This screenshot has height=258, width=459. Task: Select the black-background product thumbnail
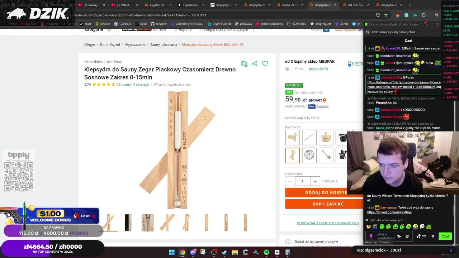pyautogui.click(x=128, y=223)
